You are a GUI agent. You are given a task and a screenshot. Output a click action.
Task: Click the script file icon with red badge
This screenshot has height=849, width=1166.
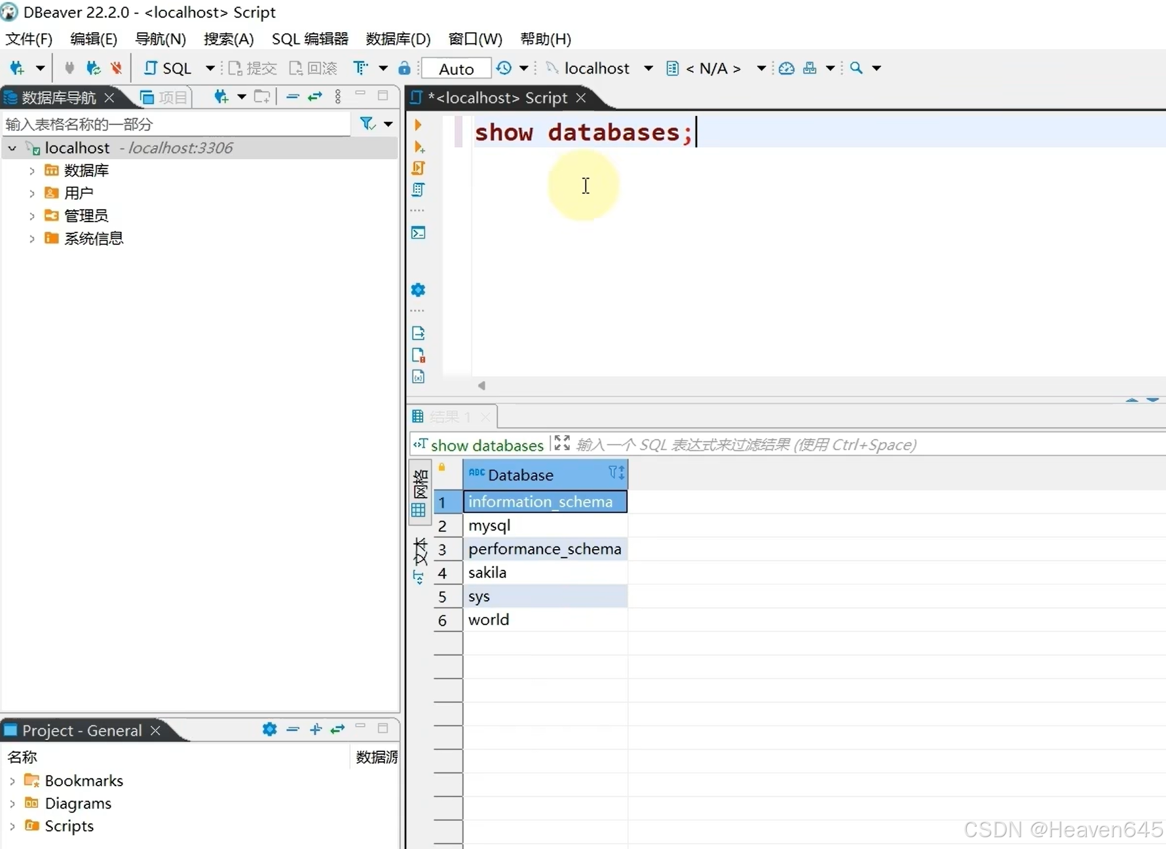click(419, 354)
